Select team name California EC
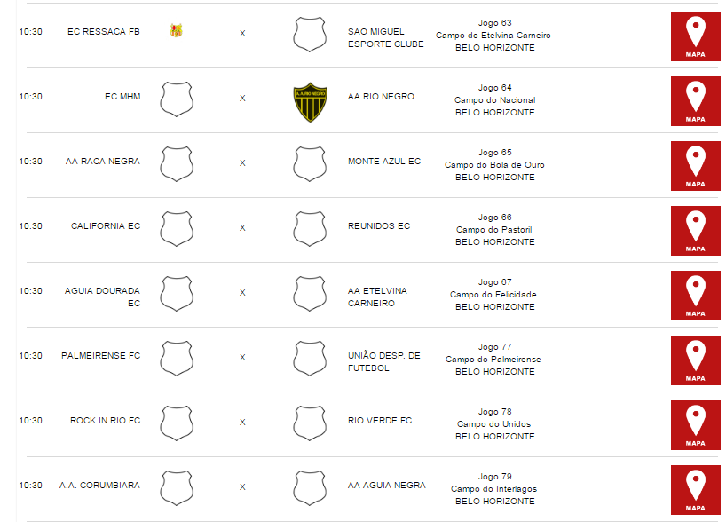Screen dimensions: 726x522 coord(106,226)
